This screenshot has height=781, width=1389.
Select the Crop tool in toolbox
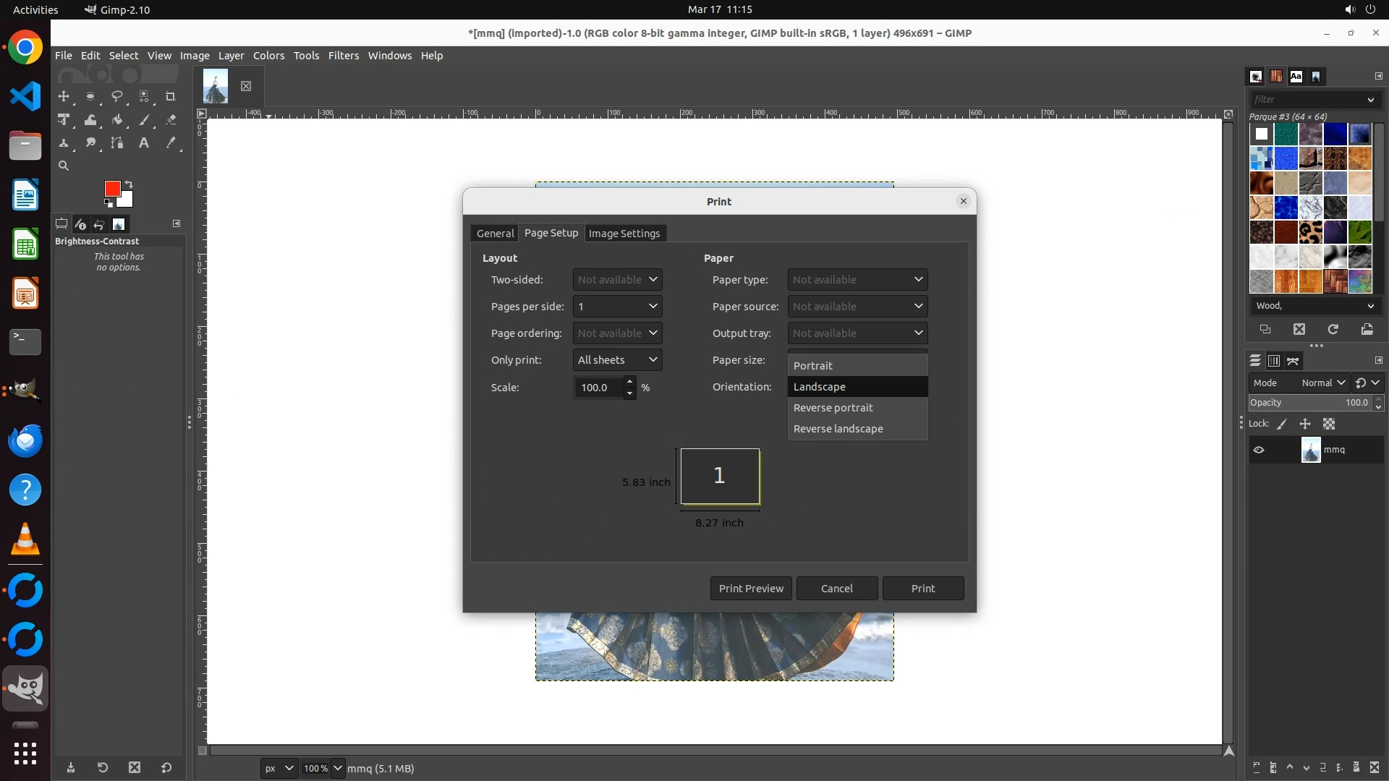point(171,96)
